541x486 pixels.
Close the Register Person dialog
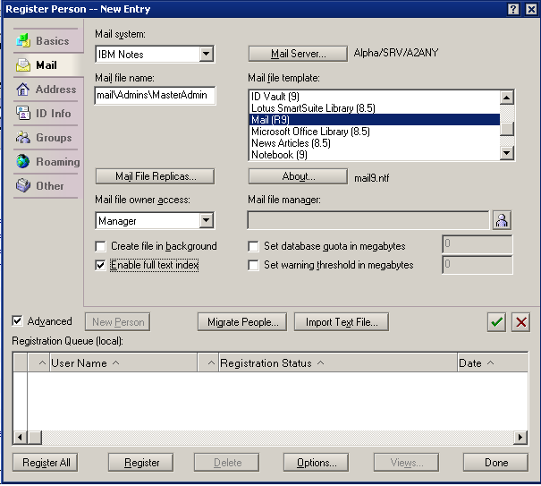coord(531,9)
